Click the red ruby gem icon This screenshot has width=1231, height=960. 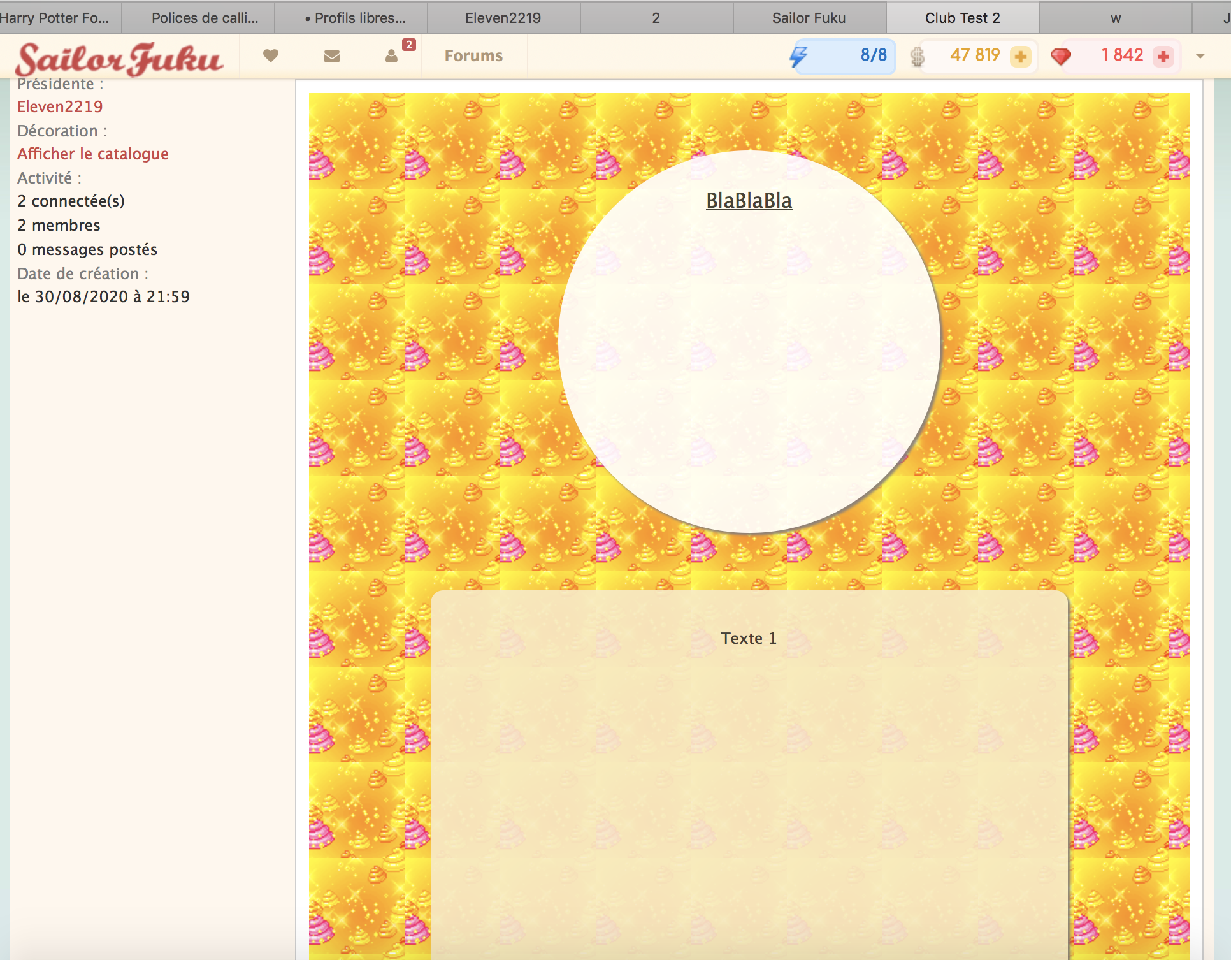coord(1061,57)
